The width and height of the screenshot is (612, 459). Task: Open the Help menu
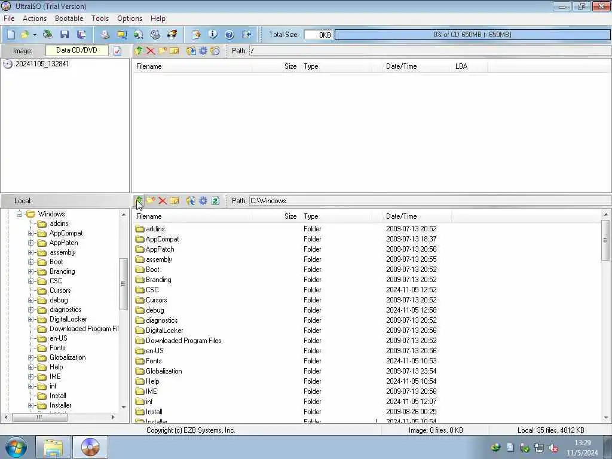158,19
